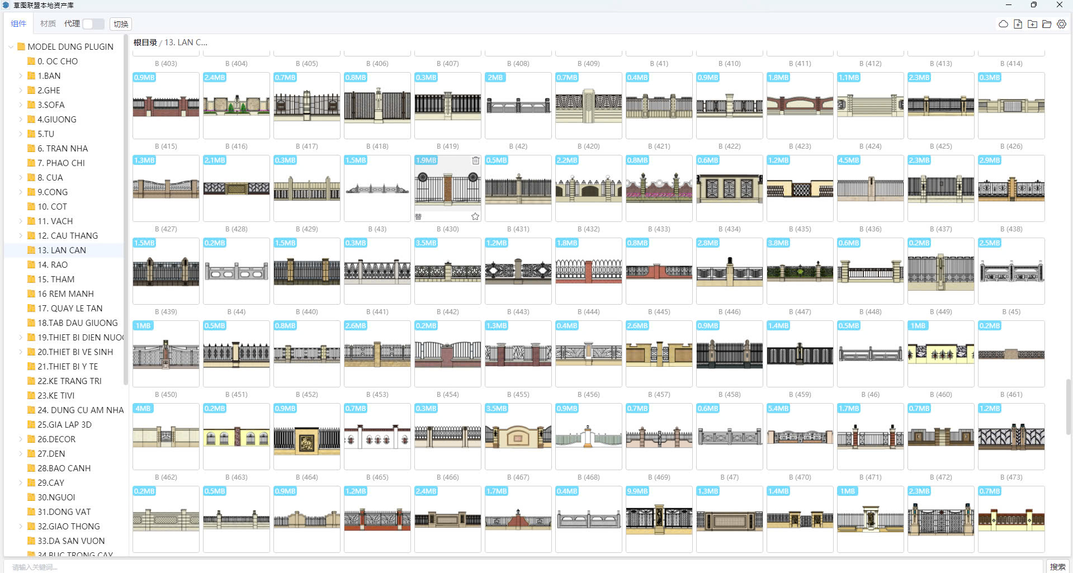Click the 替 replace icon on B (430)

click(418, 217)
